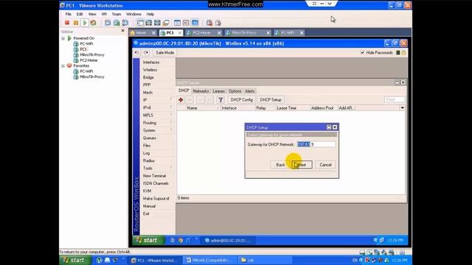Viewport: 472px width, 265px height.
Task: Click the Name column header
Action: [x=203, y=108]
